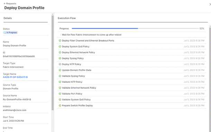Click green check icon for Validate Port Policy
The width and height of the screenshot is (211, 132).
[60, 94]
